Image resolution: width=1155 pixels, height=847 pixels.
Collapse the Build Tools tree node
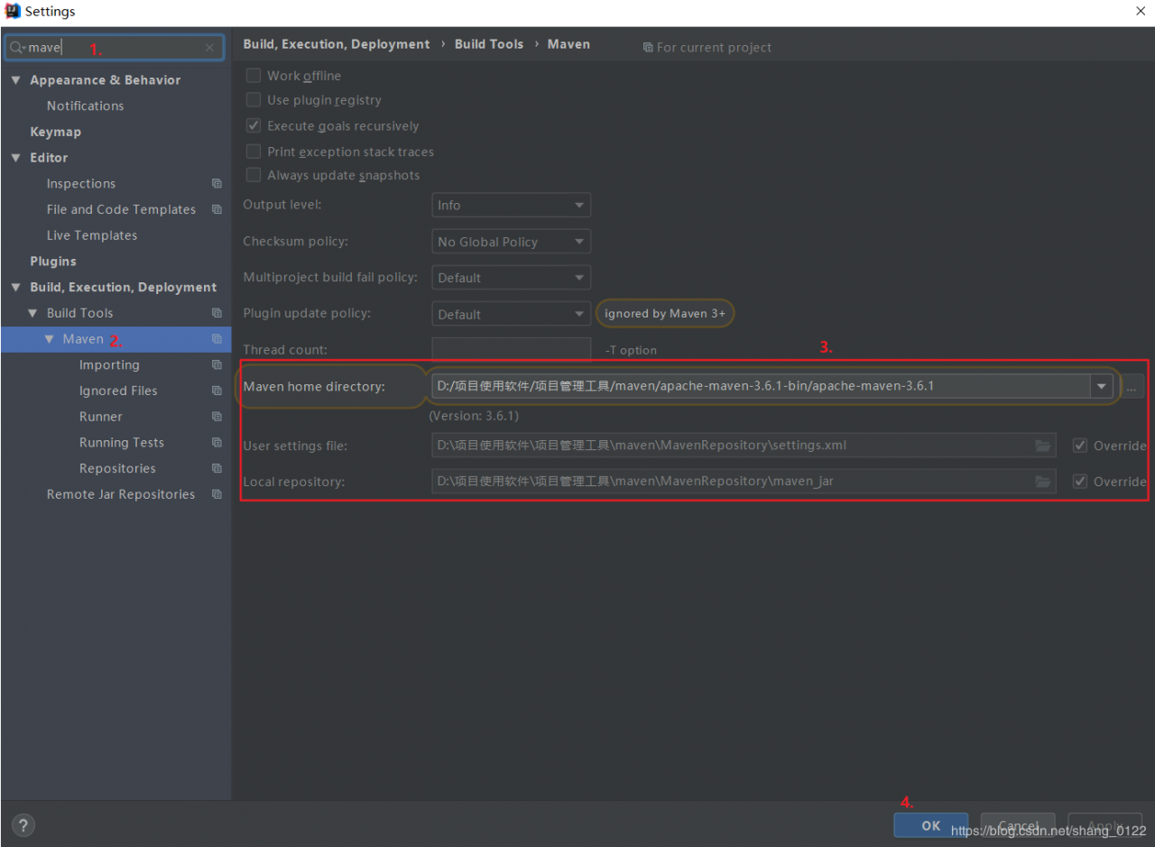(x=32, y=313)
